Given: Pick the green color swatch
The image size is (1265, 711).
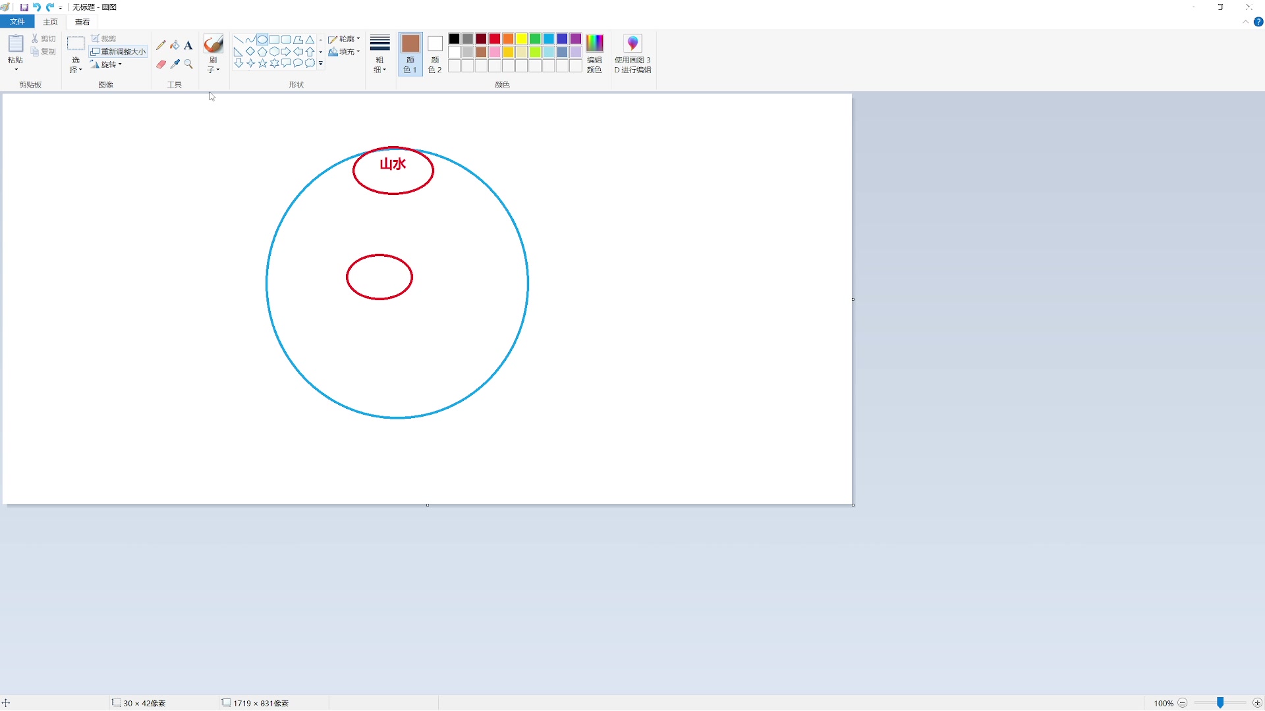Looking at the screenshot, I should pyautogui.click(x=535, y=39).
